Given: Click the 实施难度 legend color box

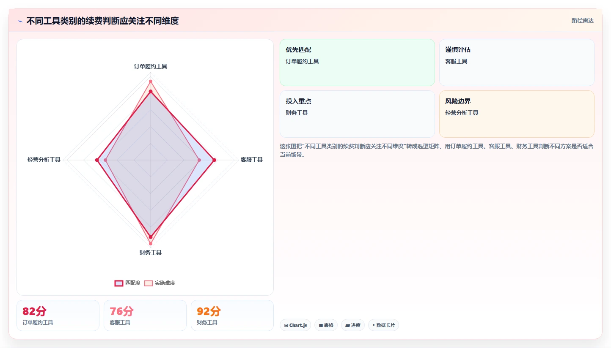Looking at the screenshot, I should pyautogui.click(x=149, y=283).
